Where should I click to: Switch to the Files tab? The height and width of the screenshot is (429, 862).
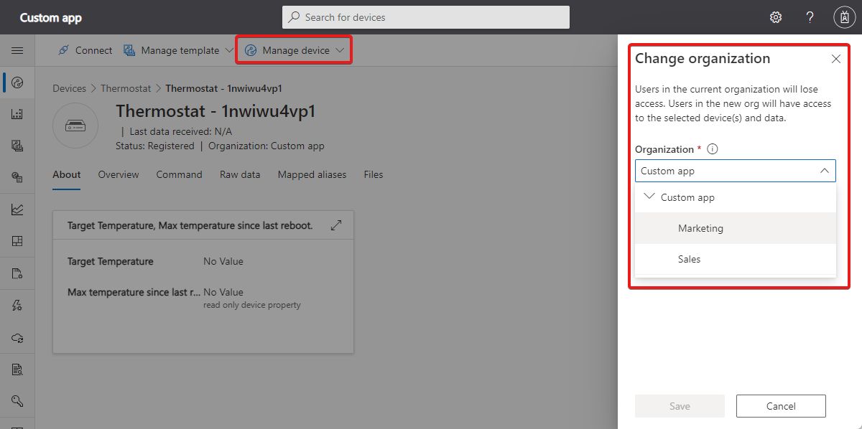pyautogui.click(x=374, y=174)
